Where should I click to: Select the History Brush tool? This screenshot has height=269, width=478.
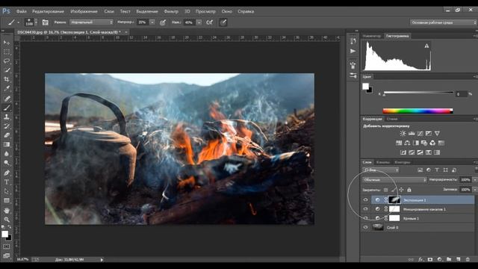pos(7,126)
